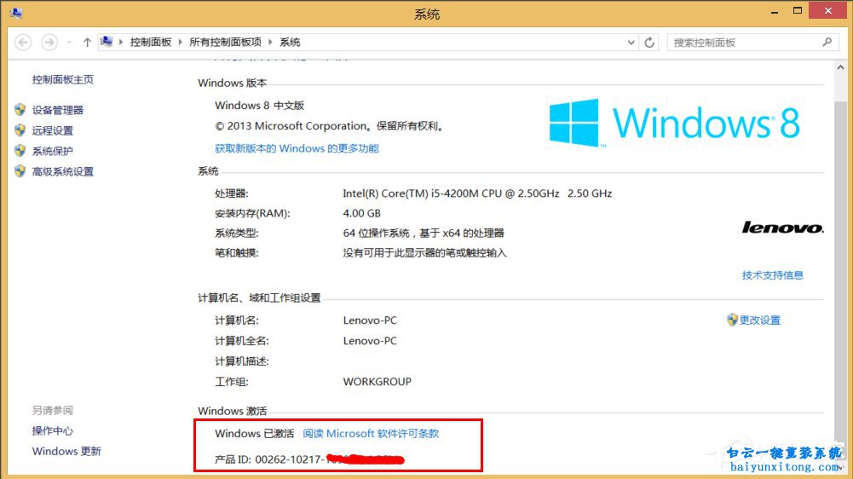The height and width of the screenshot is (479, 853).
Task: Maximize the 系统 window
Action: point(798,11)
